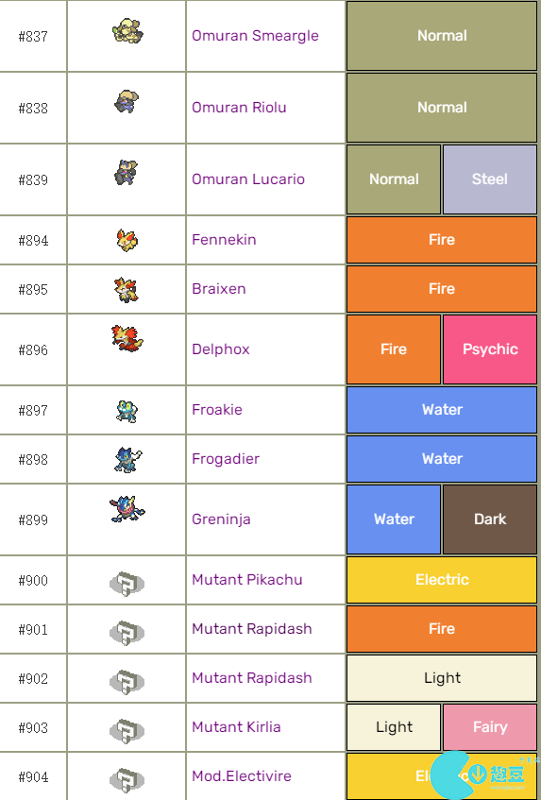Click the Dark type cell for Greninja
Viewport: 541px width, 800px height.
(x=490, y=519)
